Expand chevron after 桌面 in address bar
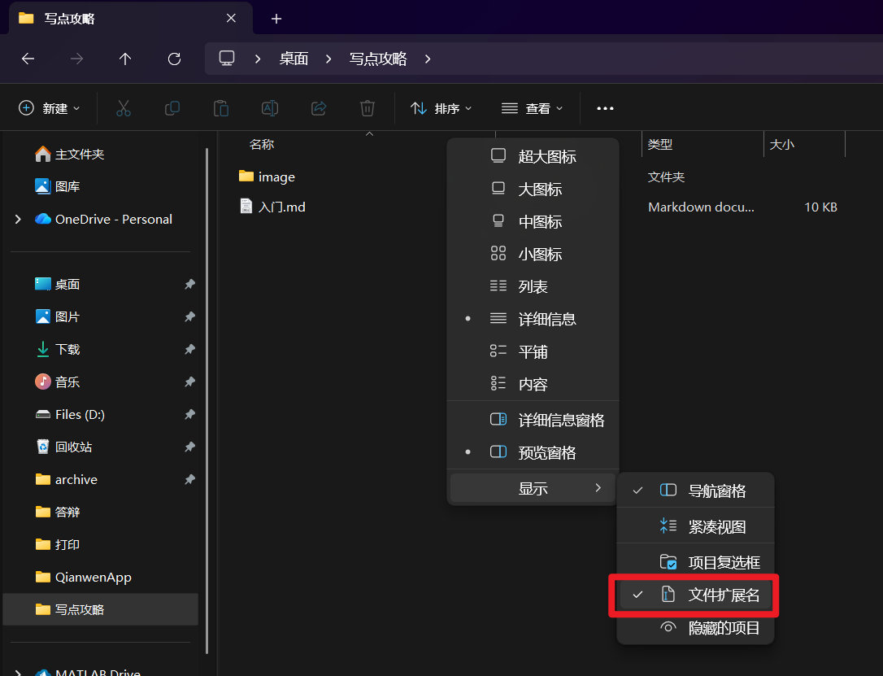 click(328, 59)
